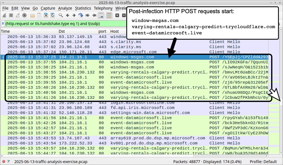Screen dimensions: 283x165
Task: Select the 15:37:02 s.clarity.ms first row
Action: [134, 42]
